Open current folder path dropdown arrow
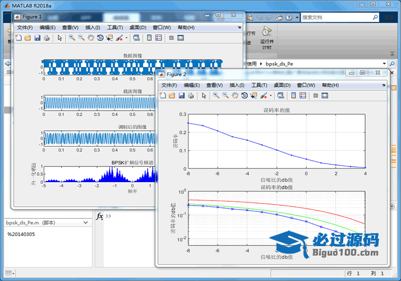The width and height of the screenshot is (401, 281). [x=384, y=64]
